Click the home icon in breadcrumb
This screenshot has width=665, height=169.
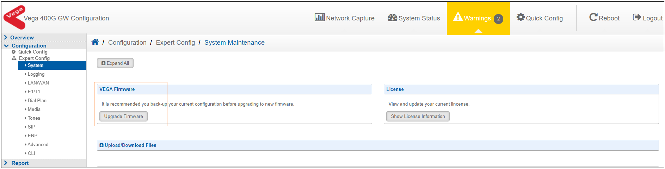coord(95,42)
